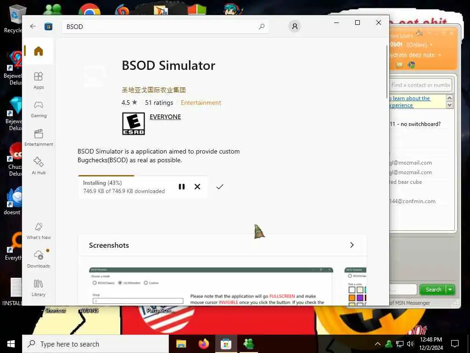The image size is (470, 353).
Task: Open the 'learn about the experience' link in Messenger
Action: 410,102
